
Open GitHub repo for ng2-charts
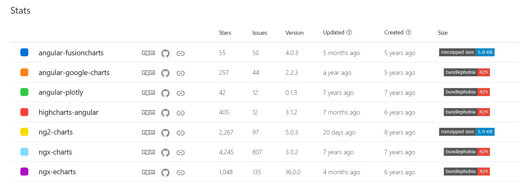(165, 133)
